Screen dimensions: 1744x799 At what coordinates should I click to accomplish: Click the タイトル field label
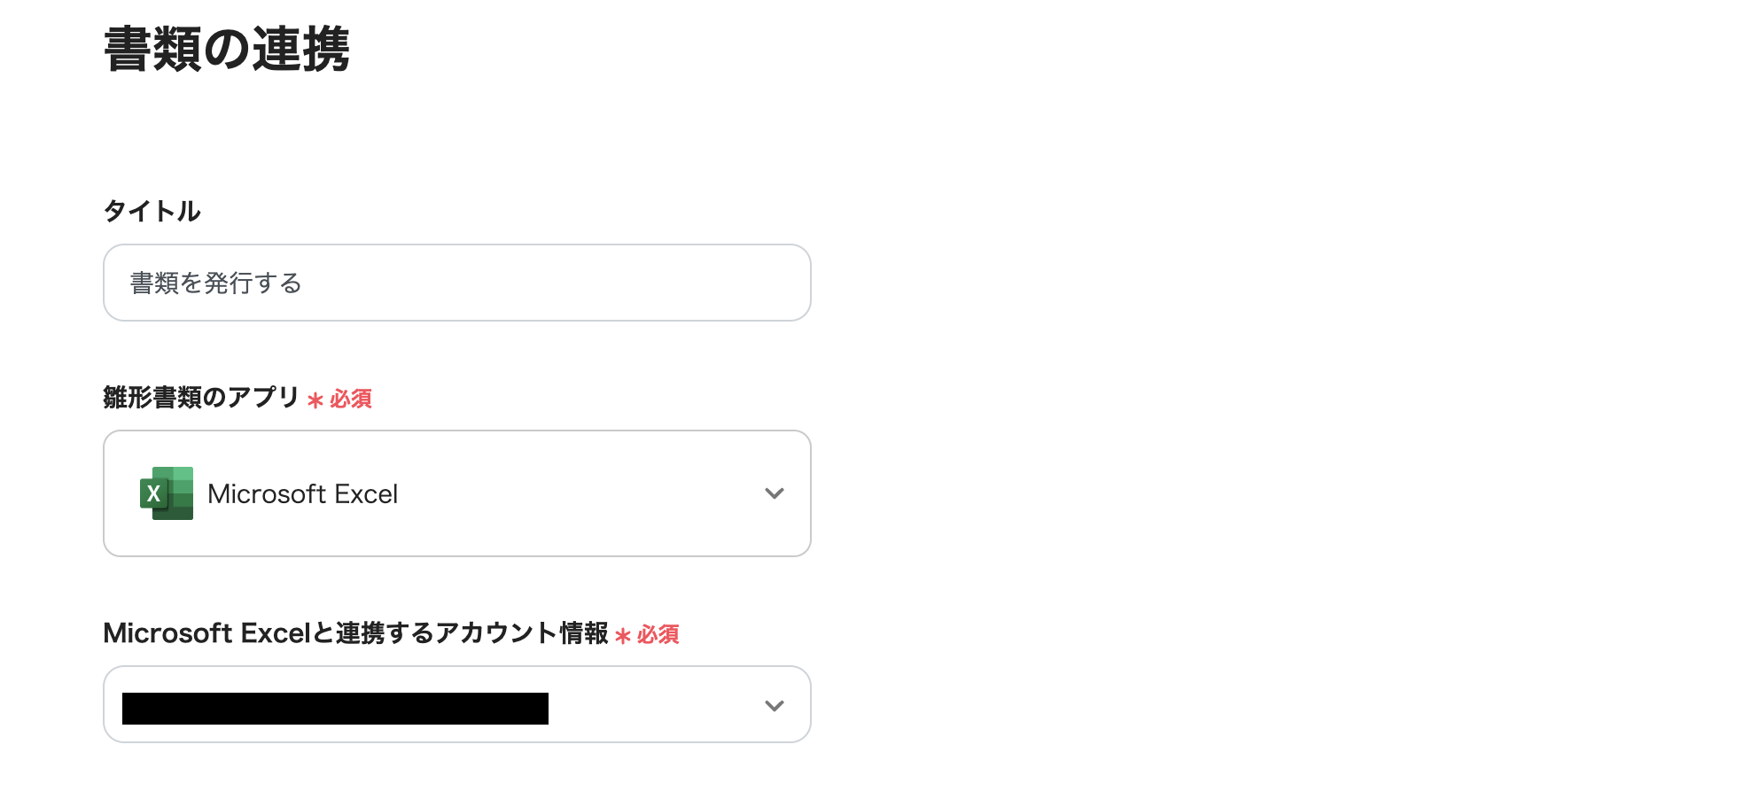pos(152,211)
